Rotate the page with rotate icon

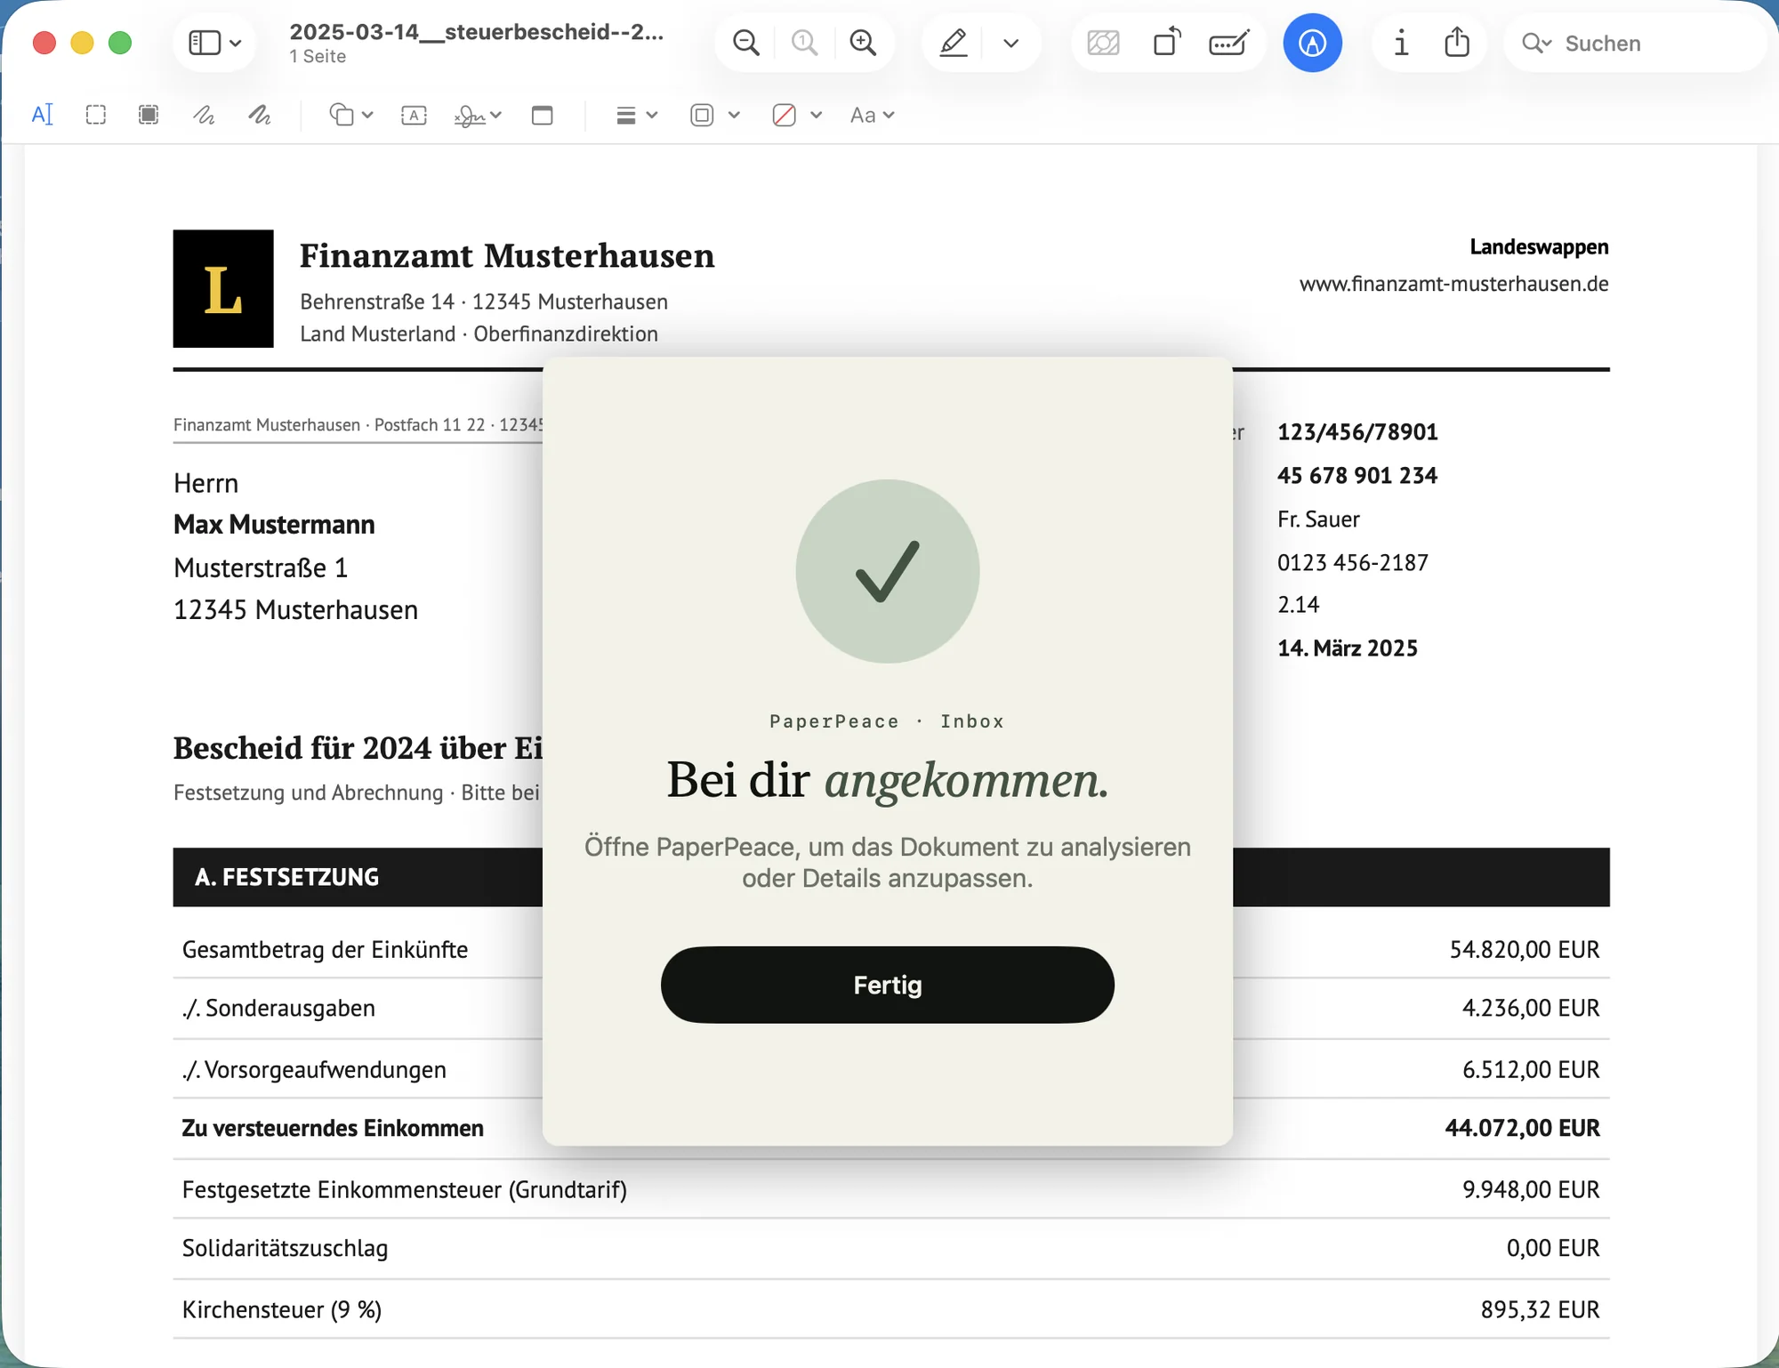(x=1166, y=43)
